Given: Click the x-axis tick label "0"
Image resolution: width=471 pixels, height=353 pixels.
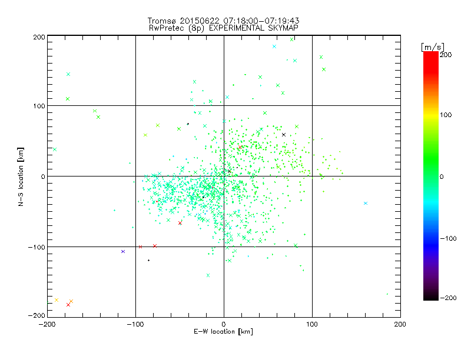Looking at the screenshot, I should (x=224, y=324).
